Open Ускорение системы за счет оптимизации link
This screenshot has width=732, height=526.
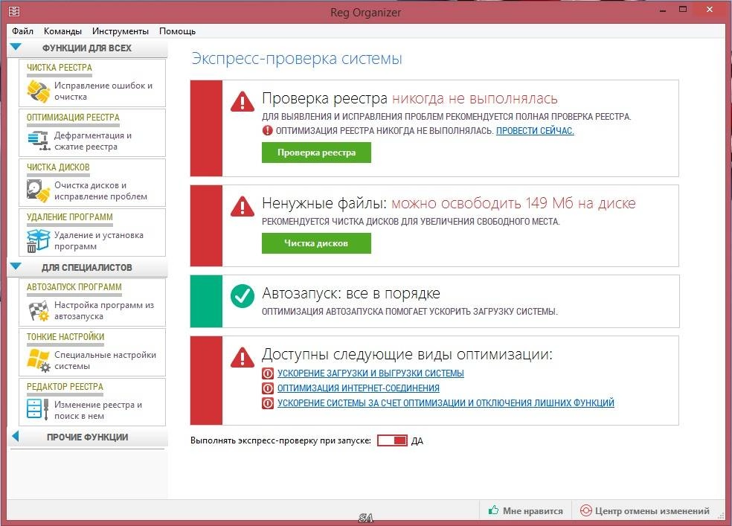[446, 402]
